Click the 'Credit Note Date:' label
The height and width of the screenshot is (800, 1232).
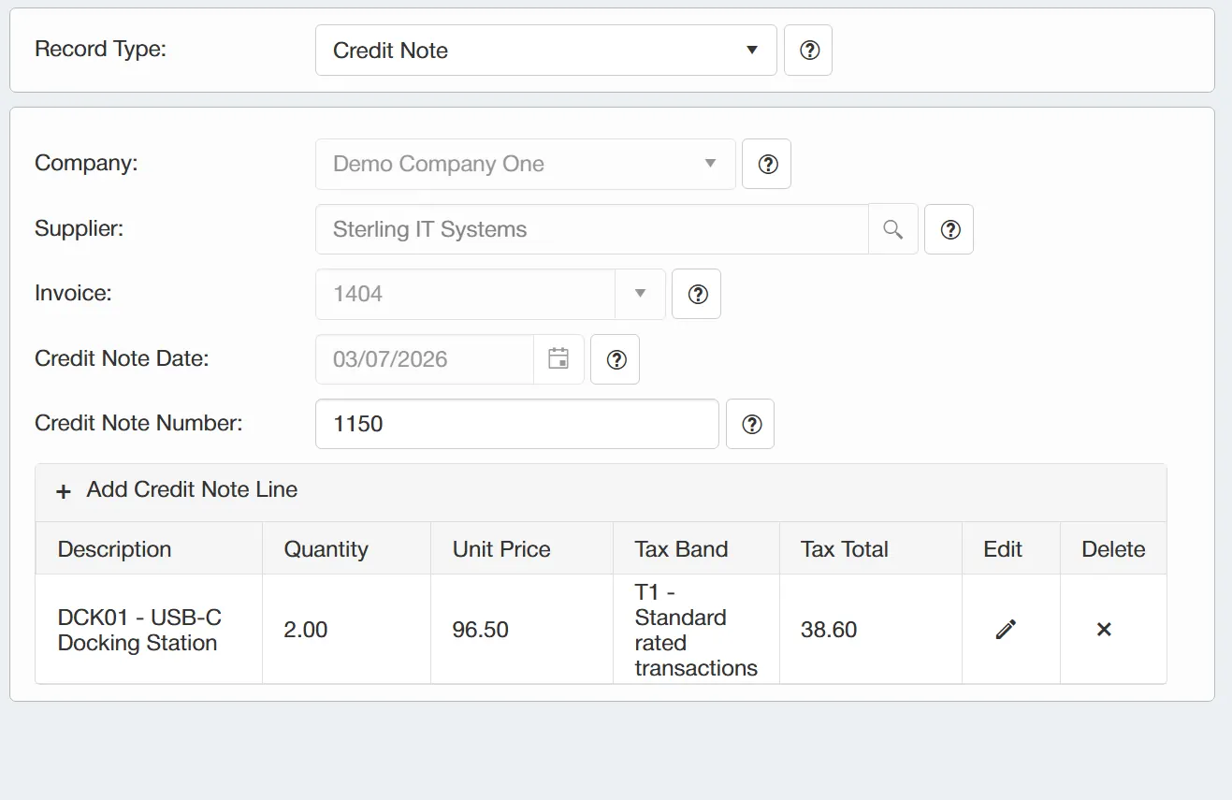122,358
